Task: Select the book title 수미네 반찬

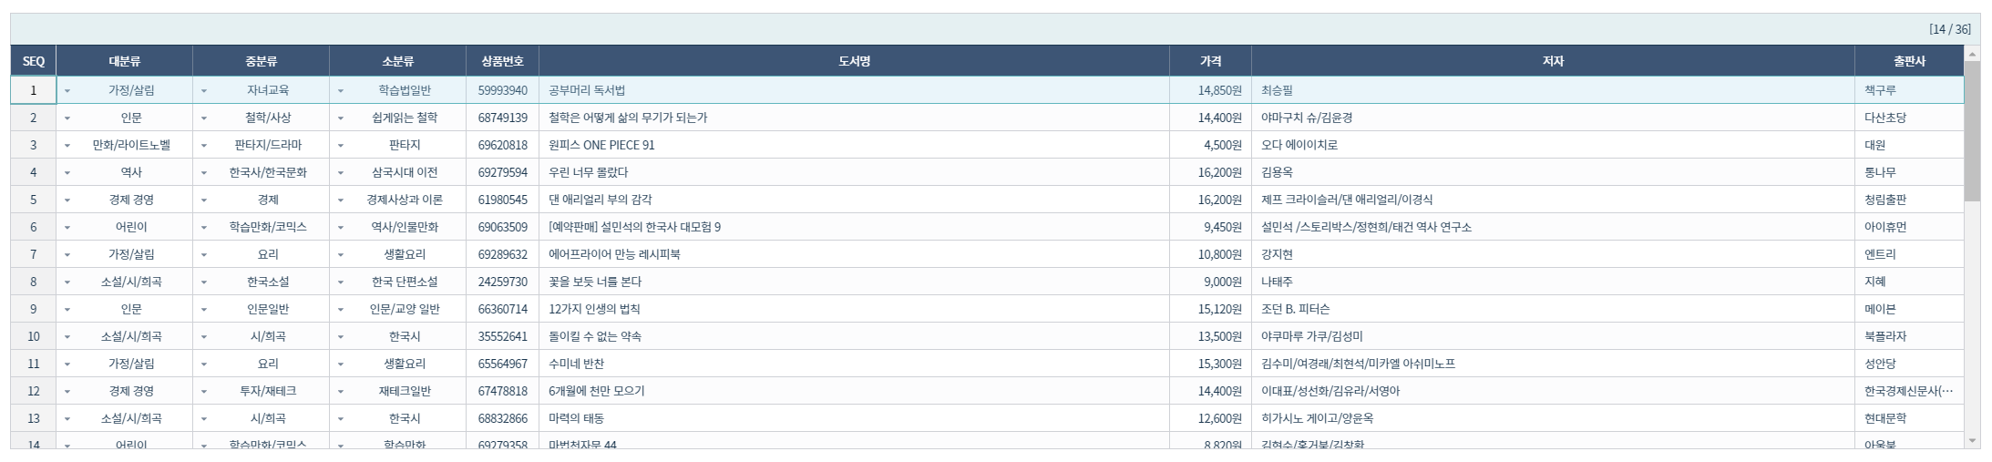Action: click(577, 364)
